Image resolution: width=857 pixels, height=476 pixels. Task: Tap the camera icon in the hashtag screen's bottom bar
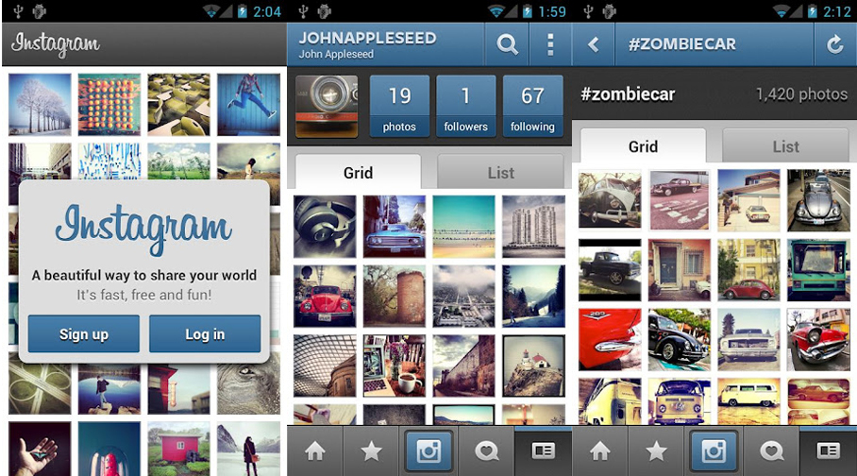click(x=714, y=451)
